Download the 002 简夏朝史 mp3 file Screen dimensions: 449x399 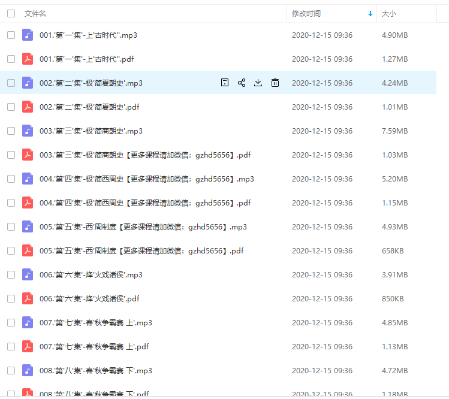[258, 83]
